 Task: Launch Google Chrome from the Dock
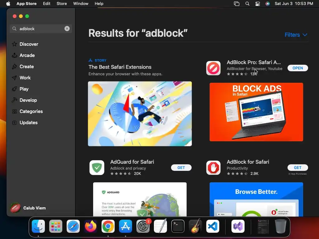[108, 226]
